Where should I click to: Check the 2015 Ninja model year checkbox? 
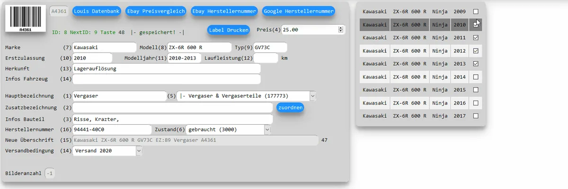476,90
